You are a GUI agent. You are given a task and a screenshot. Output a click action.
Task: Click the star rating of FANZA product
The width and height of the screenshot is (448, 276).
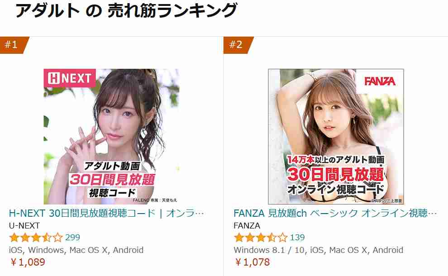[x=261, y=238]
